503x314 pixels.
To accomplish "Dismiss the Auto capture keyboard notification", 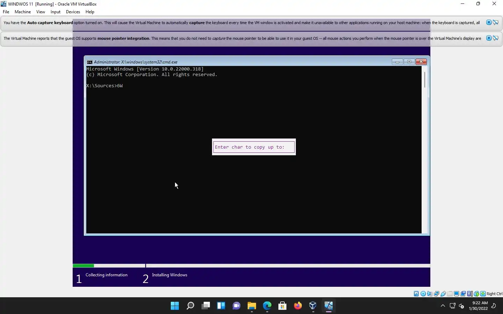I will coord(489,22).
